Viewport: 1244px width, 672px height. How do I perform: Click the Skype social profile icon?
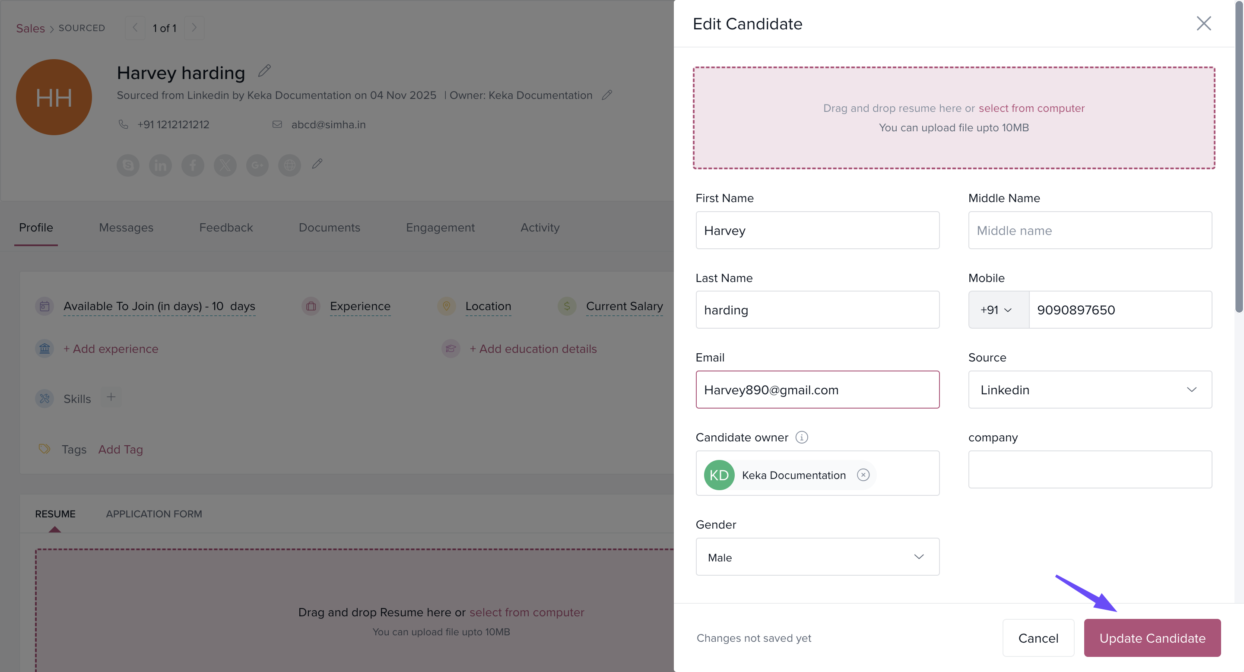(x=128, y=165)
